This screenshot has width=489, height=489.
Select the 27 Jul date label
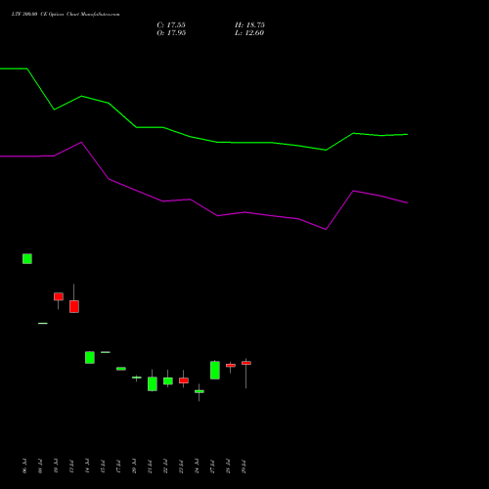click(212, 466)
